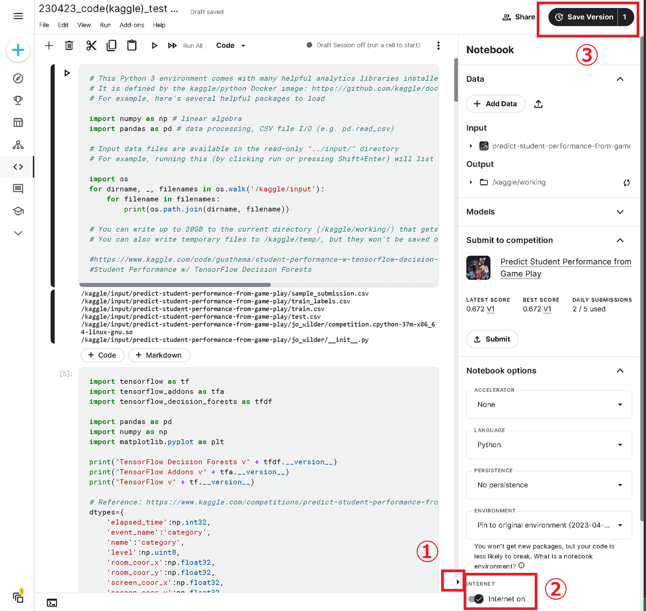Copy the selected cell using the copy icon
646x611 pixels.
click(x=111, y=45)
